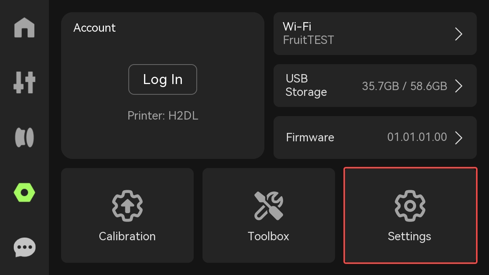Viewport: 489px width, 275px height.
Task: Open the chat message icon at bottom sidebar
Action: pyautogui.click(x=24, y=247)
